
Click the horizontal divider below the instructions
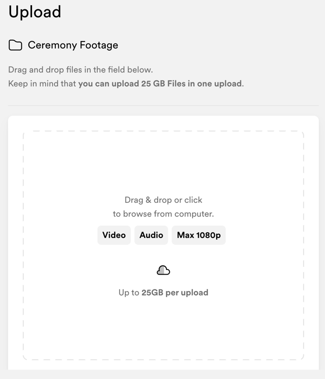(x=163, y=105)
